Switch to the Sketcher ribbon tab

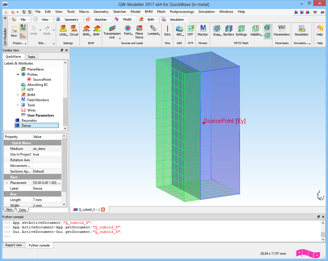point(98,19)
